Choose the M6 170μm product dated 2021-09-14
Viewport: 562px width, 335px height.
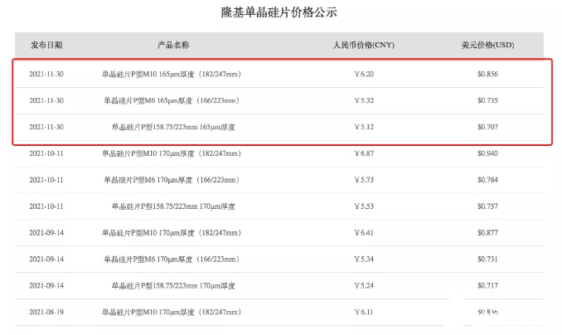click(172, 260)
